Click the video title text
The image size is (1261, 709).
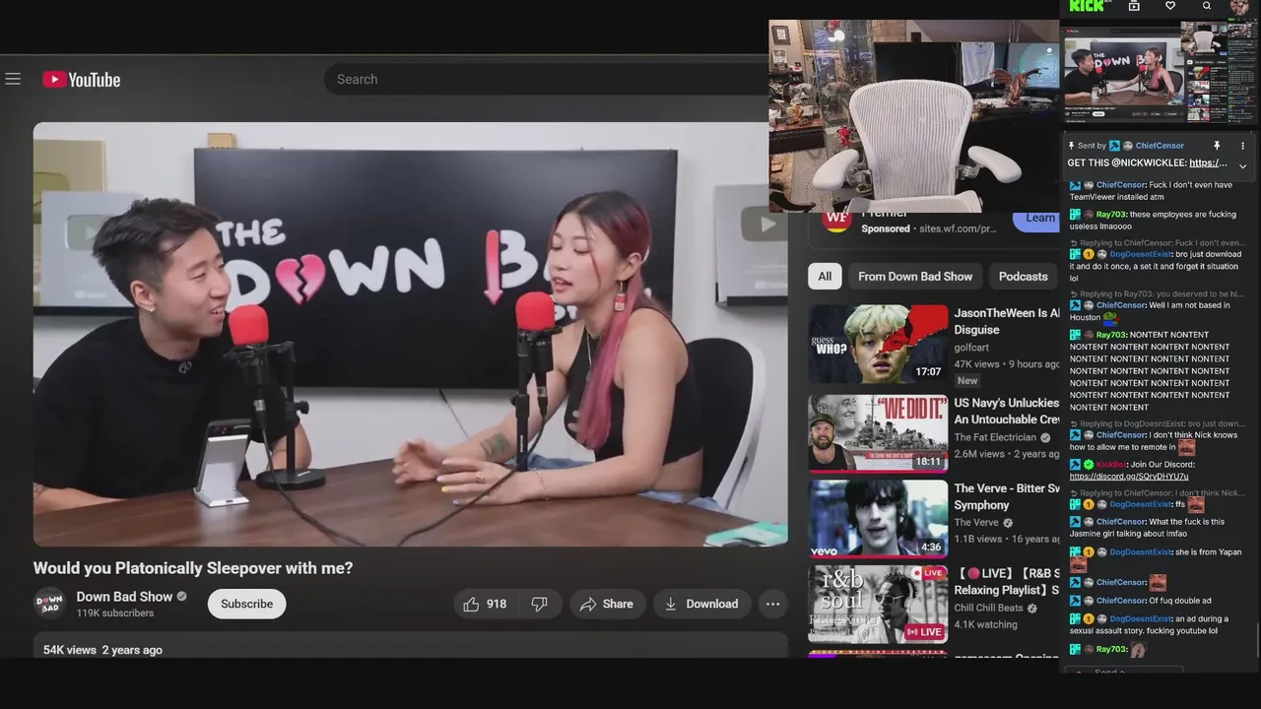click(x=193, y=568)
